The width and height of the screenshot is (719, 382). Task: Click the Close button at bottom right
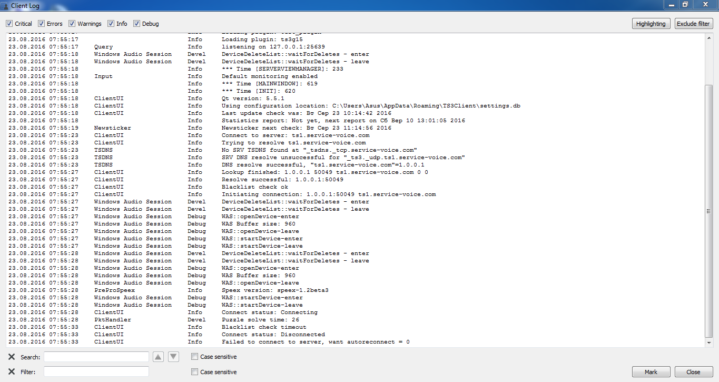[693, 371]
